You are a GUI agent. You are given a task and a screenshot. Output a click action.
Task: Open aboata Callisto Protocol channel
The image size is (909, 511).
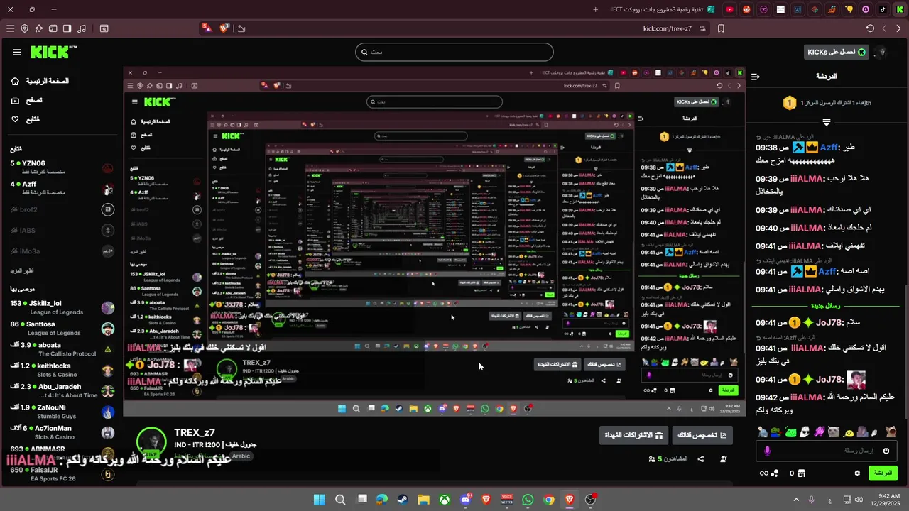61,349
